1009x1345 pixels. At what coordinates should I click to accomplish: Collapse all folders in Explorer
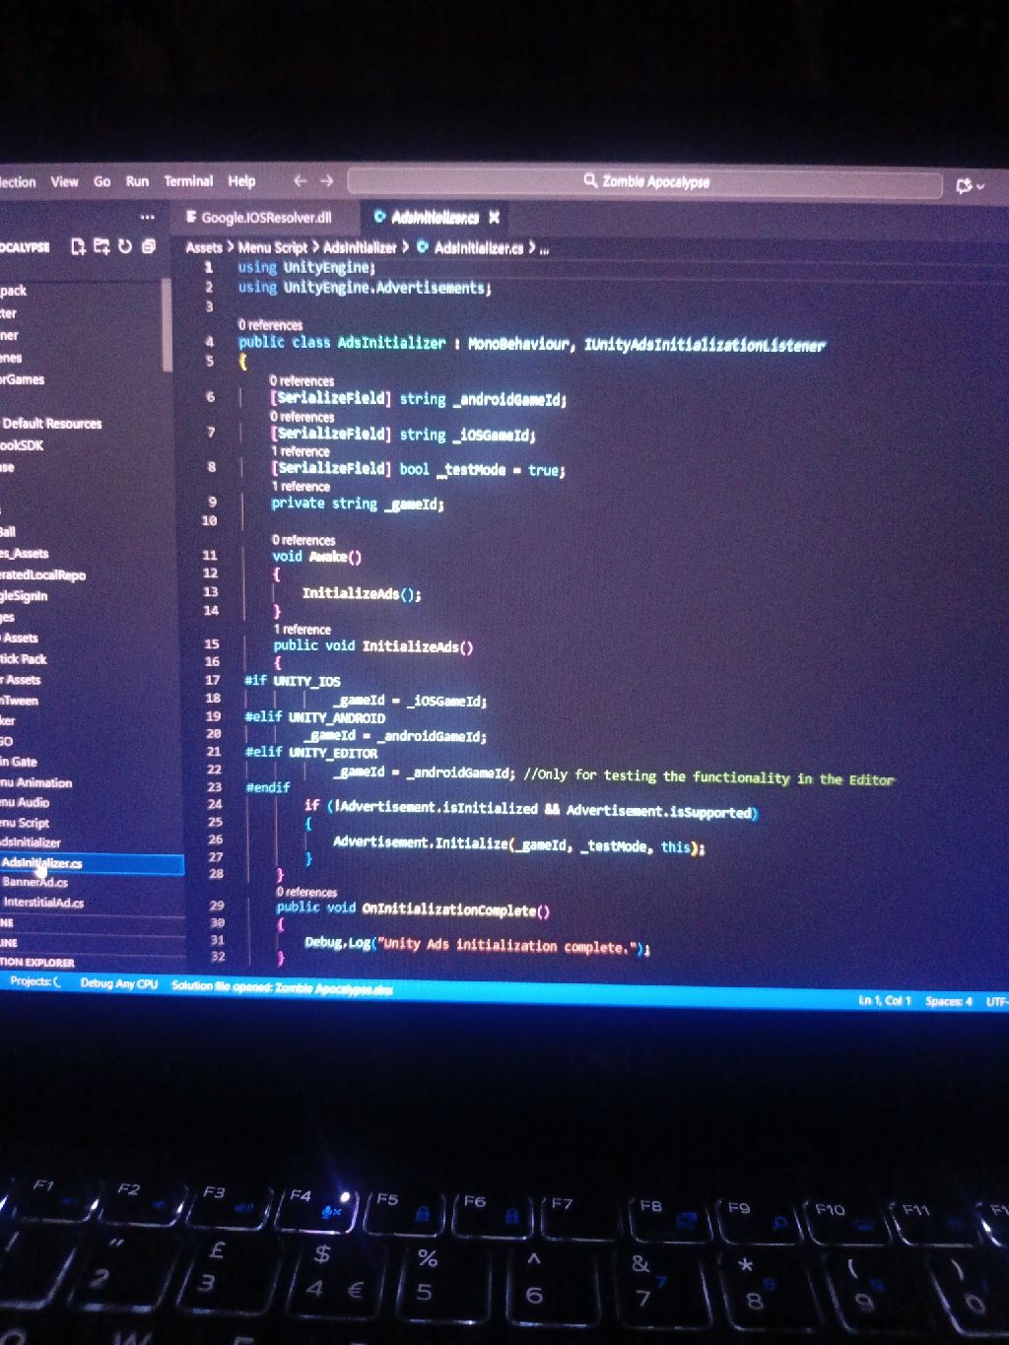click(149, 246)
